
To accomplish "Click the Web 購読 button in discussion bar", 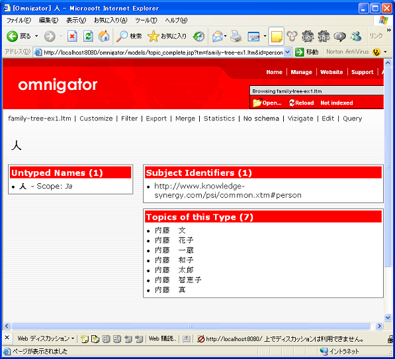I will coord(162,339).
